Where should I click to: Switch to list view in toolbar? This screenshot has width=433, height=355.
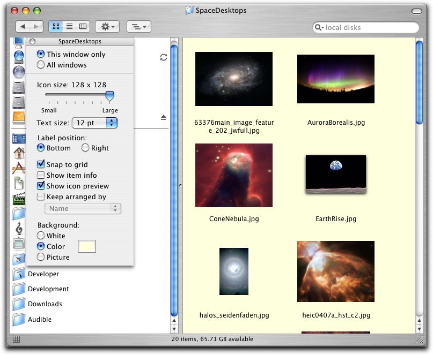pyautogui.click(x=69, y=26)
